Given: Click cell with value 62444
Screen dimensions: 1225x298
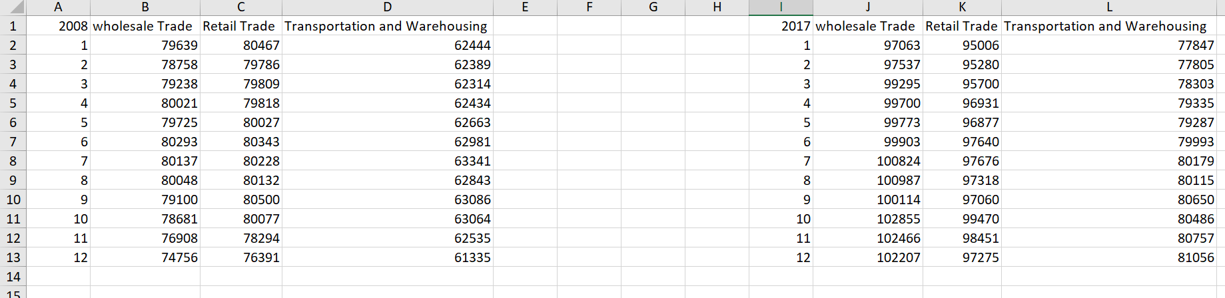Looking at the screenshot, I should pyautogui.click(x=388, y=45).
